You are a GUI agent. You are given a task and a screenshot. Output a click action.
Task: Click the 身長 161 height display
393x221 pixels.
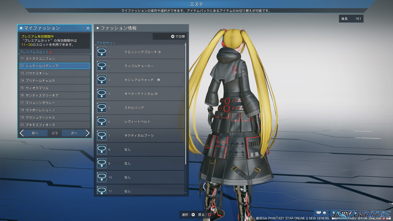[x=351, y=18]
